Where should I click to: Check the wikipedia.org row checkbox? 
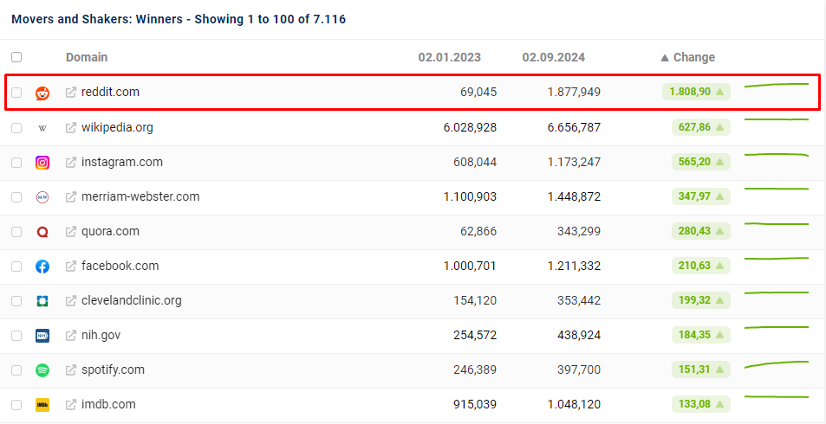click(16, 128)
